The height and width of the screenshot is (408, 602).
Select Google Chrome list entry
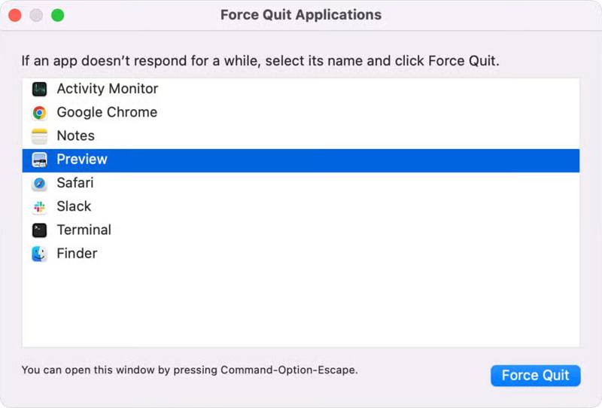[x=107, y=113]
